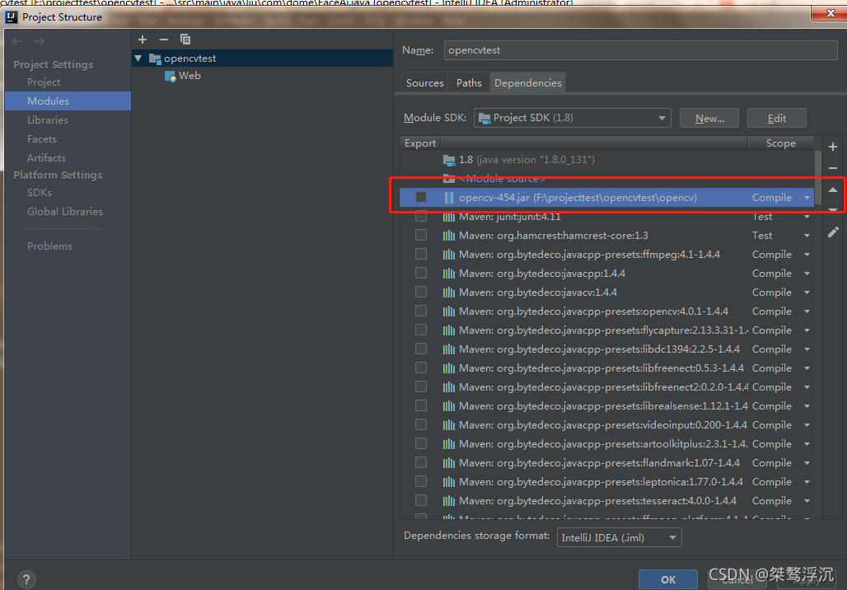
Task: Click the IntelliJ logo in title bar
Action: pyautogui.click(x=12, y=17)
